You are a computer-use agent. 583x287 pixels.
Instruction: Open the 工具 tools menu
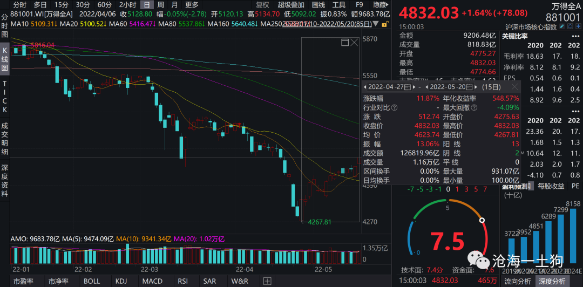pos(338,5)
